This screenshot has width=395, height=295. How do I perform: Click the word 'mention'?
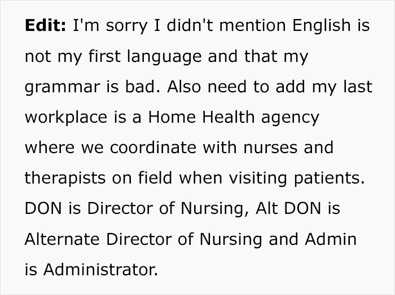click(253, 25)
